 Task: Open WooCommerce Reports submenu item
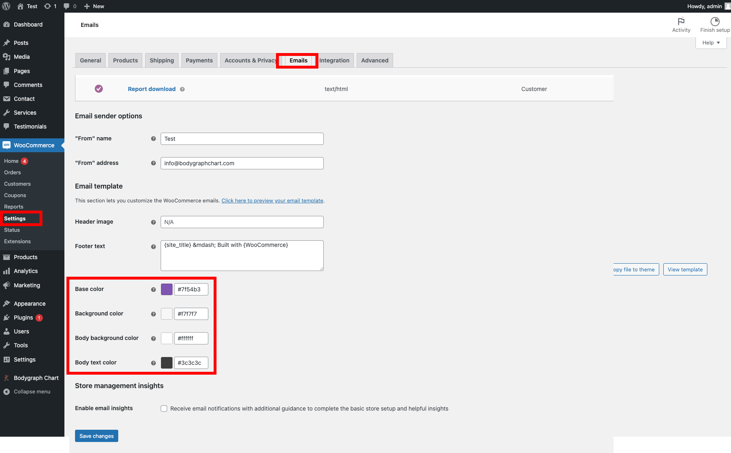(14, 207)
